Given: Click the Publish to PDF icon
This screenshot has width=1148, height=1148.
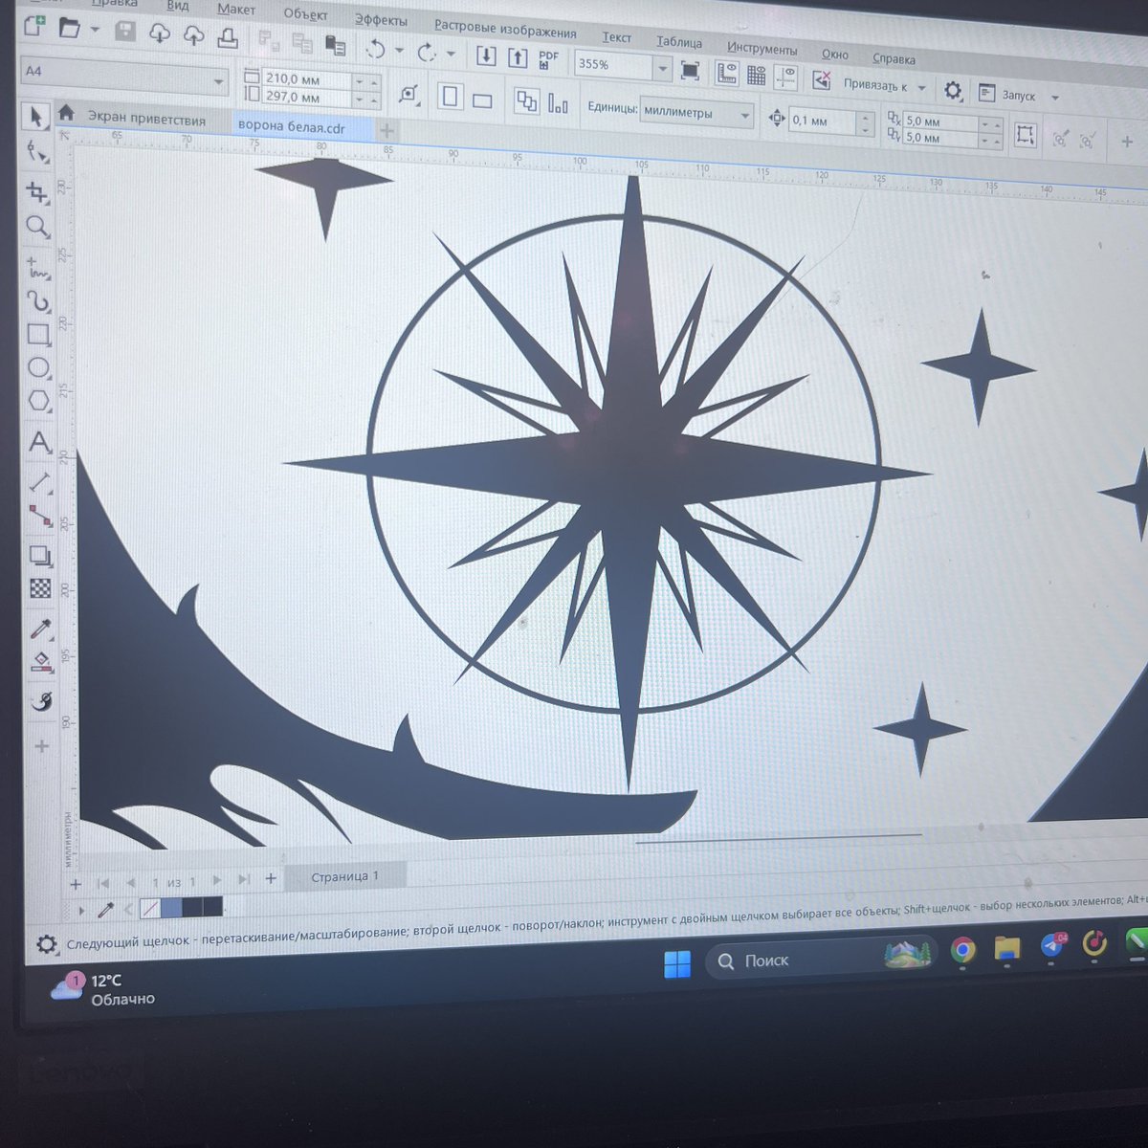Looking at the screenshot, I should 548,59.
